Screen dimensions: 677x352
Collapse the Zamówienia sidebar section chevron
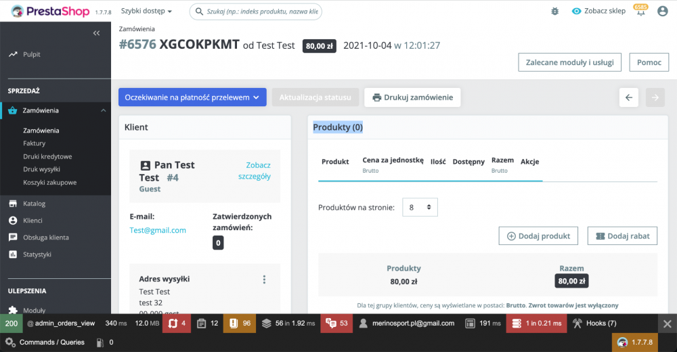[103, 110]
